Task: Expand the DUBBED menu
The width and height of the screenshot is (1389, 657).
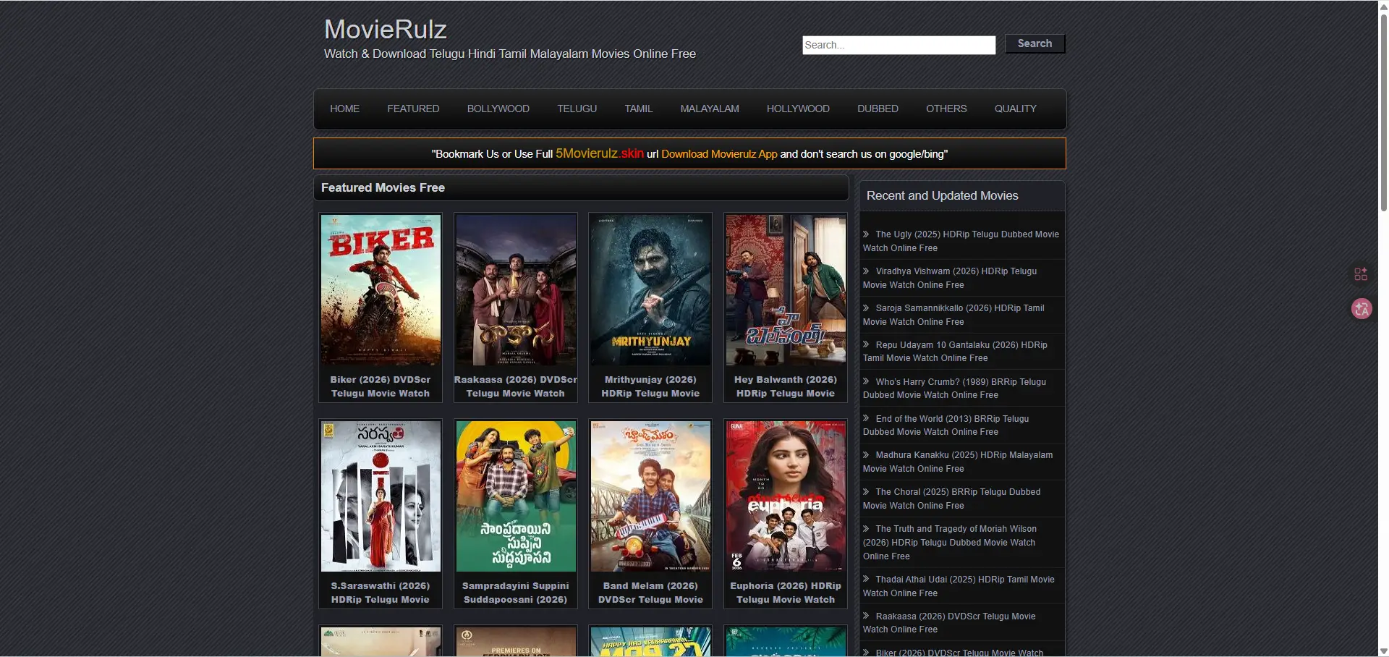Action: 878,109
